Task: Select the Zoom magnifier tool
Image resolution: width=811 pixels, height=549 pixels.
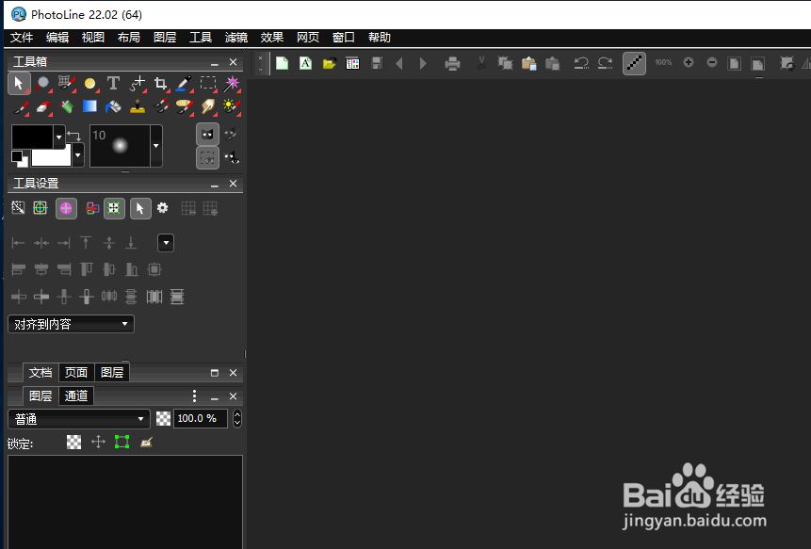Action: 42,83
